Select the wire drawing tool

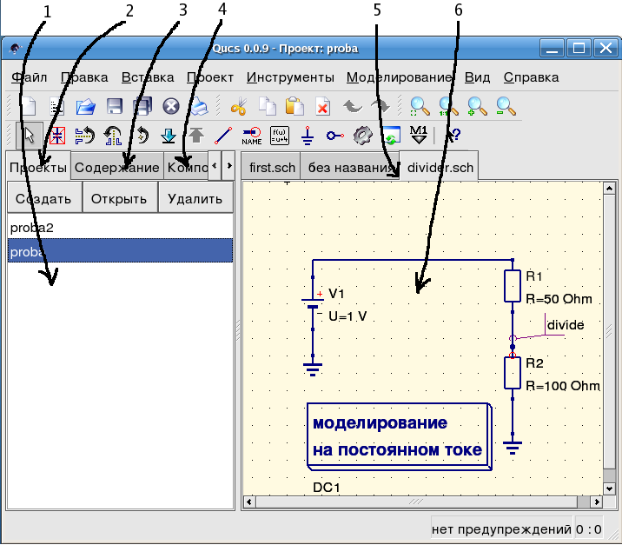click(224, 136)
